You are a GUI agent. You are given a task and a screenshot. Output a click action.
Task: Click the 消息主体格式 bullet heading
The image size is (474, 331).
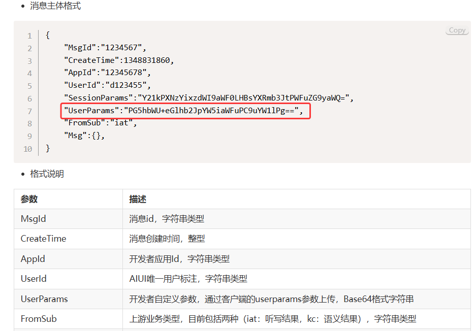point(55,6)
